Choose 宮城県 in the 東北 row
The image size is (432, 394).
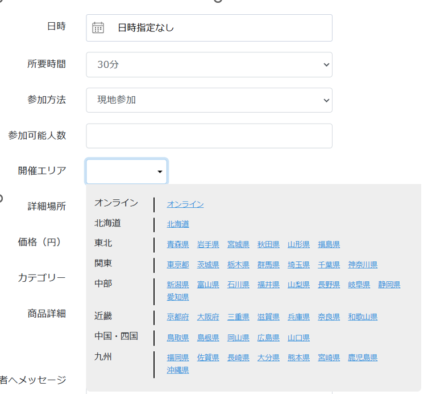[x=238, y=245]
